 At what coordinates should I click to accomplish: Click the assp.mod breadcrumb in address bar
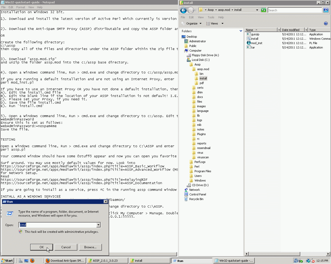coord(224,10)
